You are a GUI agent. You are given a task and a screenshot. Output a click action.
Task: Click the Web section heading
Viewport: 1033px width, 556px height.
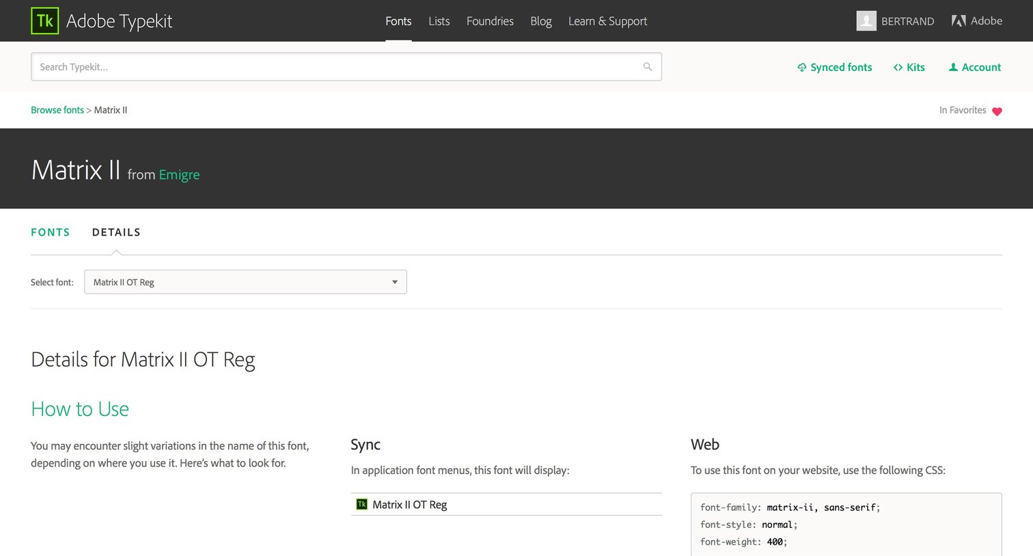705,445
